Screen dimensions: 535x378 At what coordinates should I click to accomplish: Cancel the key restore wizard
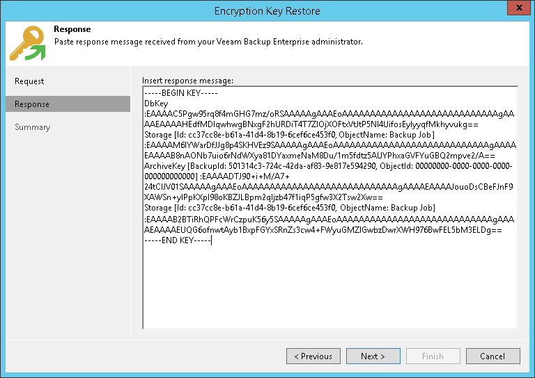coord(493,356)
